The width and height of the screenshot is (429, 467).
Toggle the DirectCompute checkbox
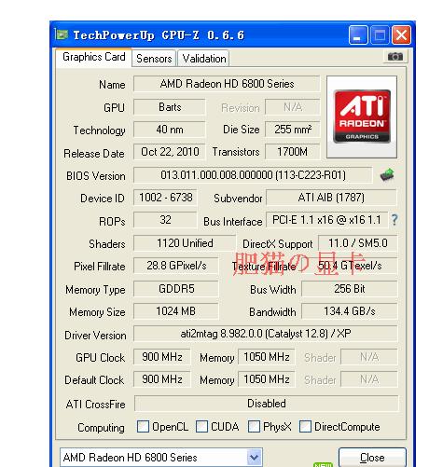coord(305,427)
